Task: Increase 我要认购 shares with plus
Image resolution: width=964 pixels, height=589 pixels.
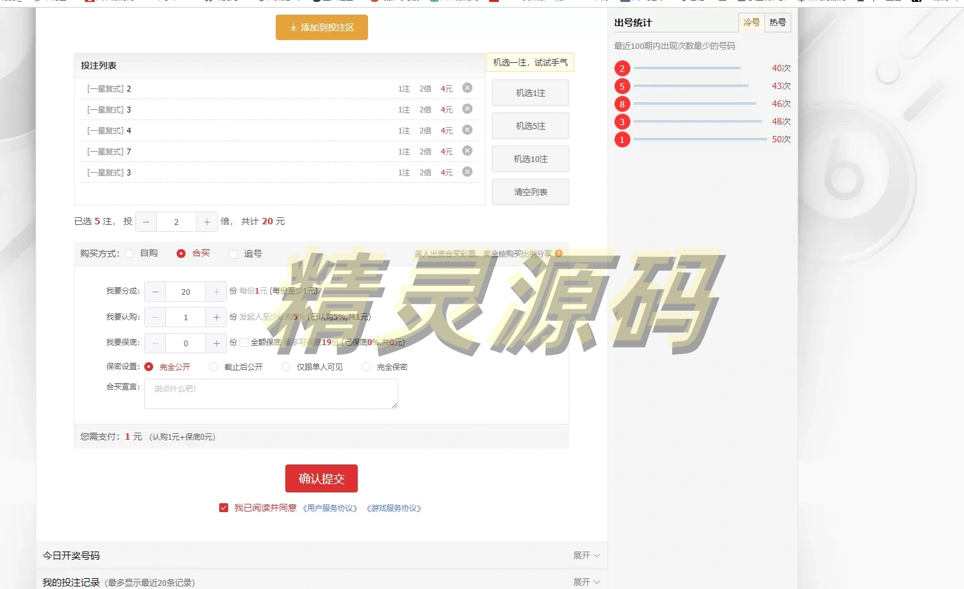Action: [216, 317]
